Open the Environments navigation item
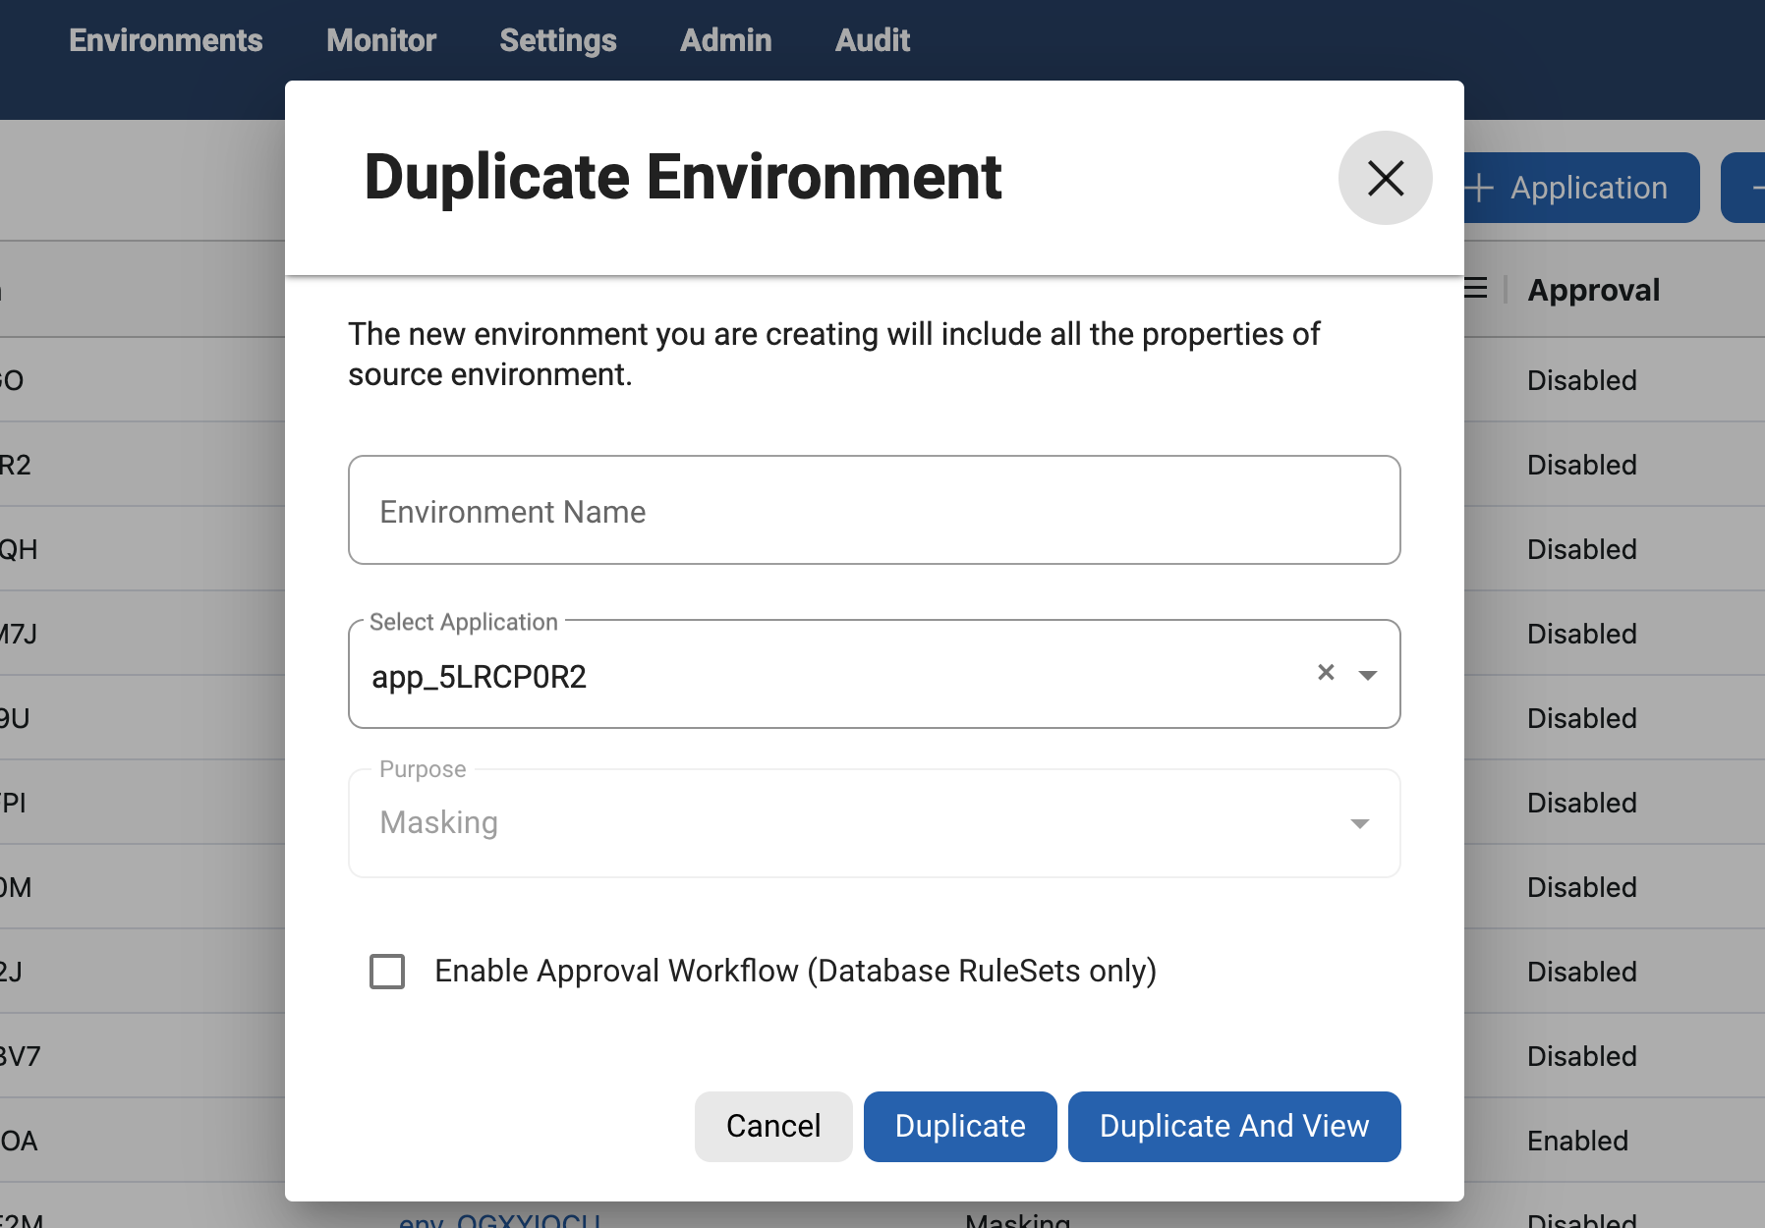The image size is (1765, 1228). point(165,40)
